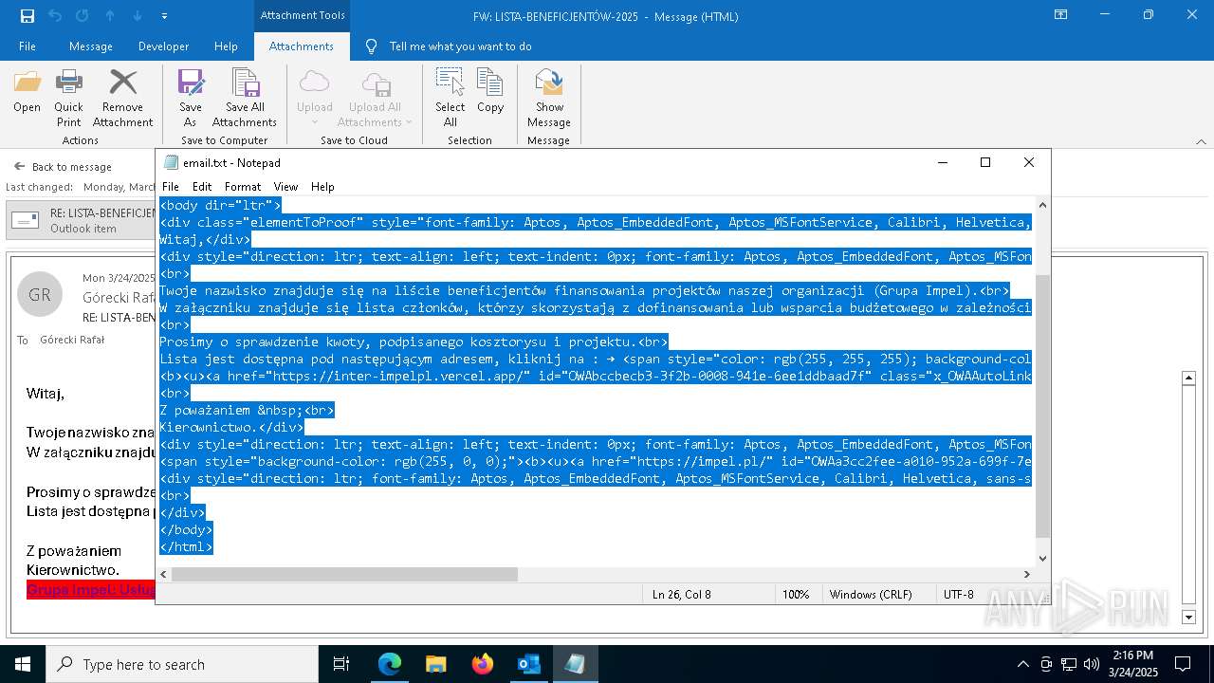The image size is (1214, 683).
Task: Click the Select All attachments icon
Action: (450, 98)
